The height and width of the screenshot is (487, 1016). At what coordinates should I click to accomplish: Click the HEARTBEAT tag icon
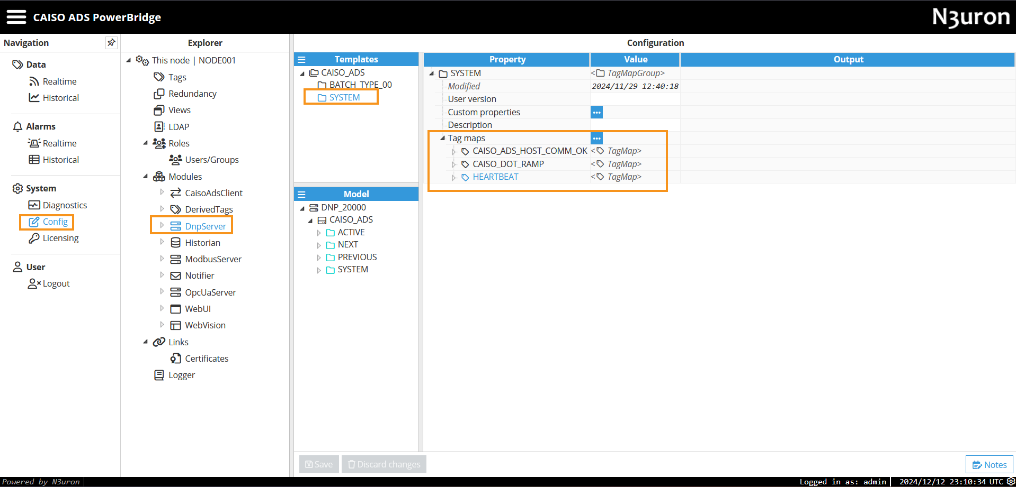(465, 177)
